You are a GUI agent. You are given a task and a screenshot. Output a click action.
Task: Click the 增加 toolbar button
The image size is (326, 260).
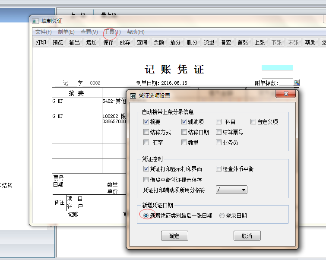92,42
